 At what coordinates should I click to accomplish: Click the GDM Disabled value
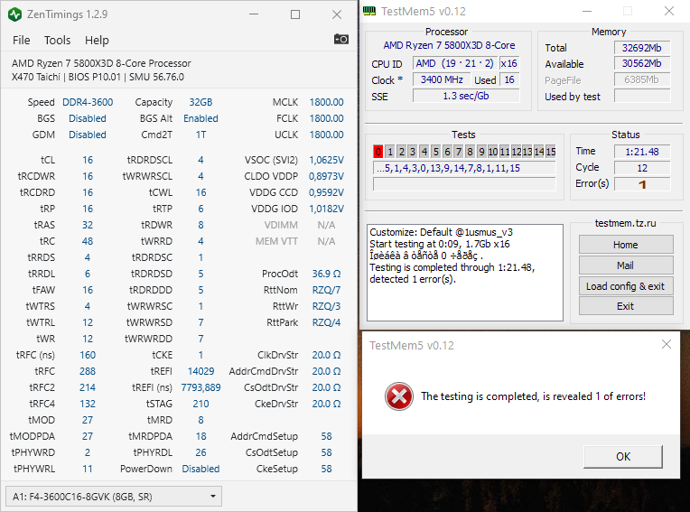click(88, 135)
